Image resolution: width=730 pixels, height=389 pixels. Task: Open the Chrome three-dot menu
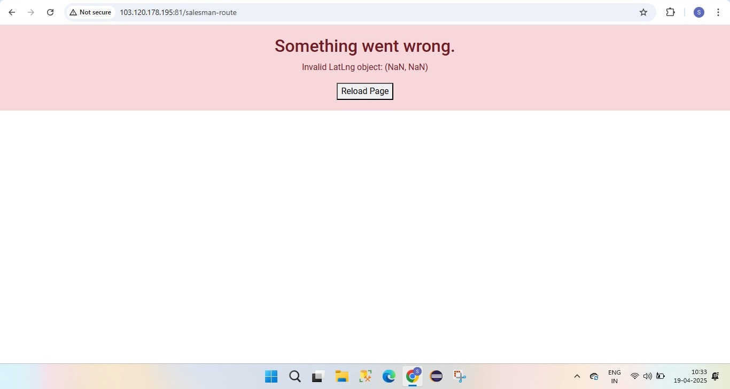(718, 12)
